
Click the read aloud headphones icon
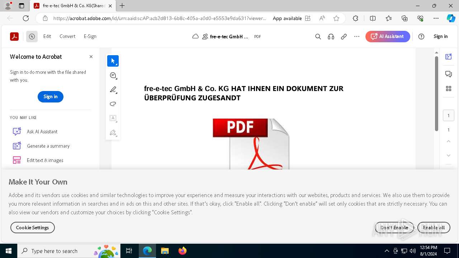pyautogui.click(x=331, y=37)
